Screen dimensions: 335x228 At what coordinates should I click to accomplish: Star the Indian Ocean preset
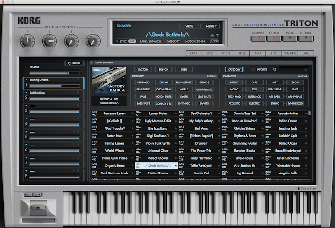(306, 121)
